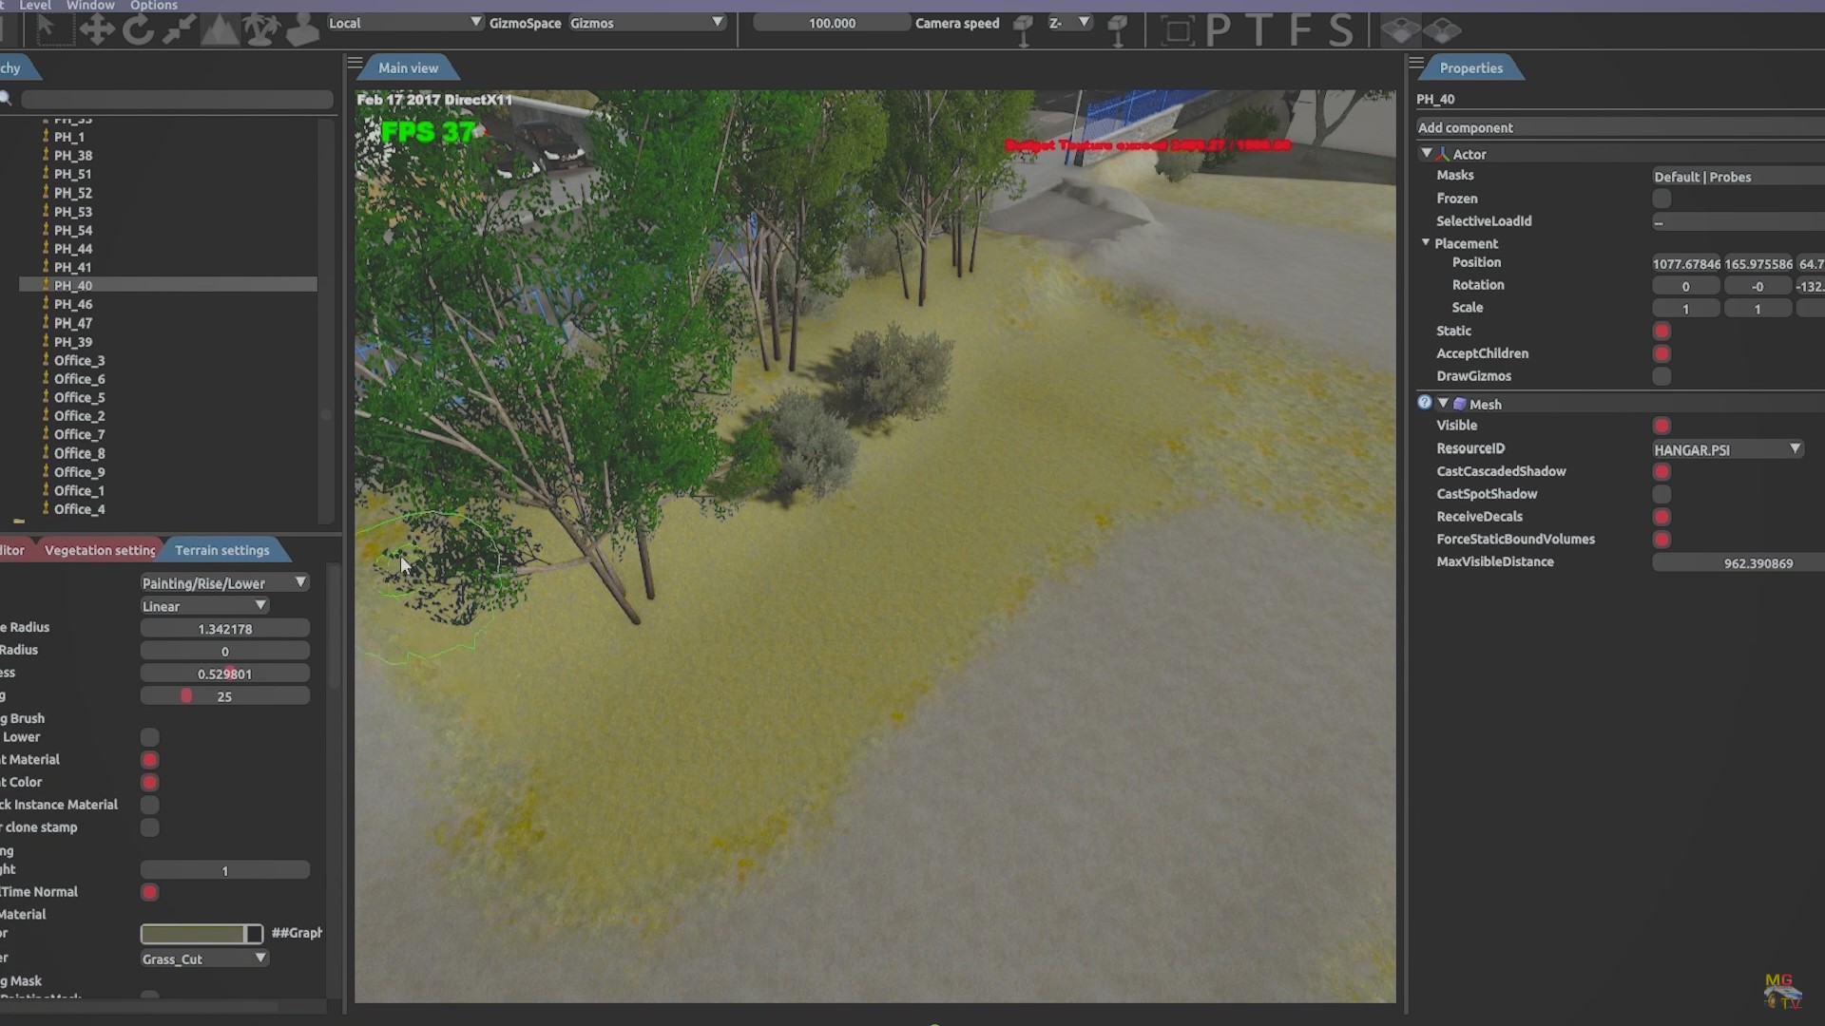Open the Local coordinate space dropdown
1825x1026 pixels.
pos(405,23)
